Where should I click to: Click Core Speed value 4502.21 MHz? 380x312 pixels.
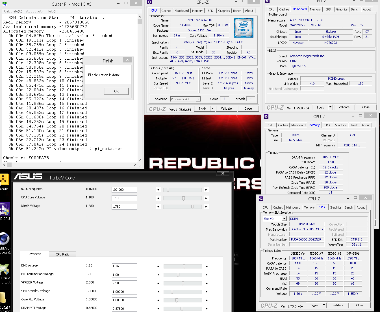click(183, 73)
